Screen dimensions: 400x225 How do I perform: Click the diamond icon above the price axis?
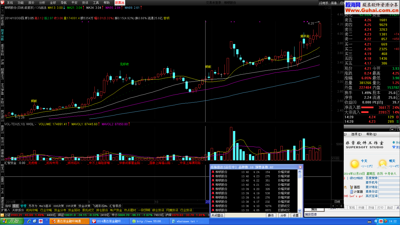(326, 8)
